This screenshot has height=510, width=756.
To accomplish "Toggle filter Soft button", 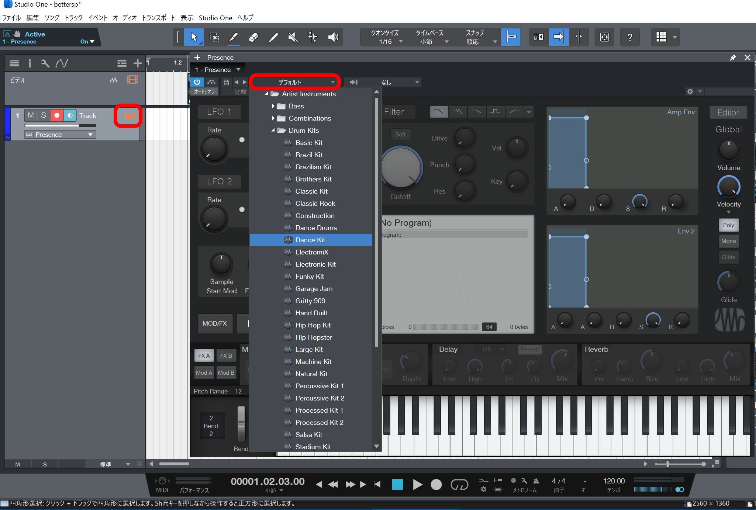I will (x=400, y=135).
